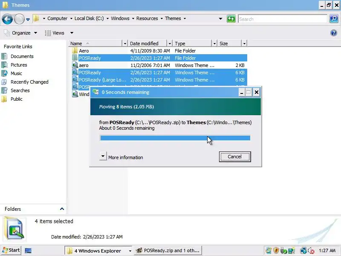
Task: Click the selected-items preview thumbnail
Action: (14, 229)
